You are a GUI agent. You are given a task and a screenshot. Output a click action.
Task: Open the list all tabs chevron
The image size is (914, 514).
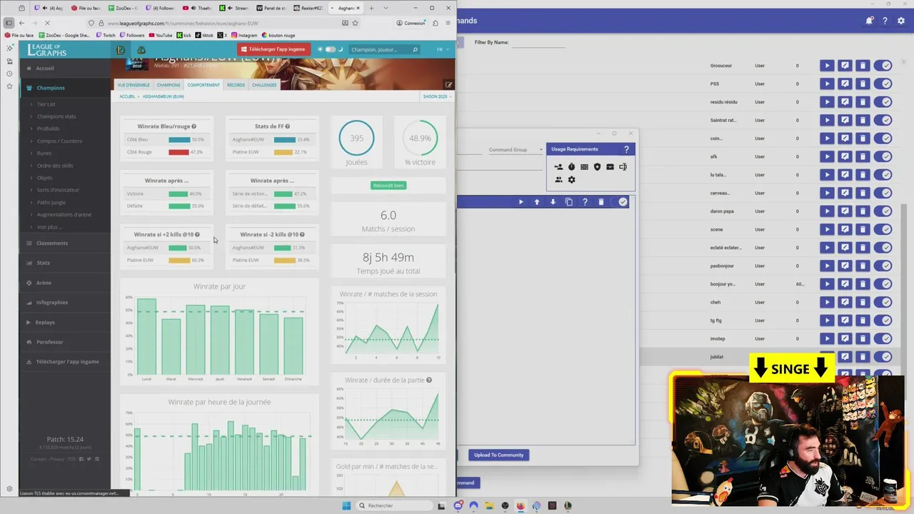click(x=386, y=8)
